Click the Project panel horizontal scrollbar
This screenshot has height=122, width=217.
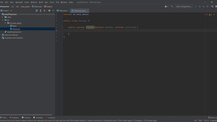click(26, 115)
